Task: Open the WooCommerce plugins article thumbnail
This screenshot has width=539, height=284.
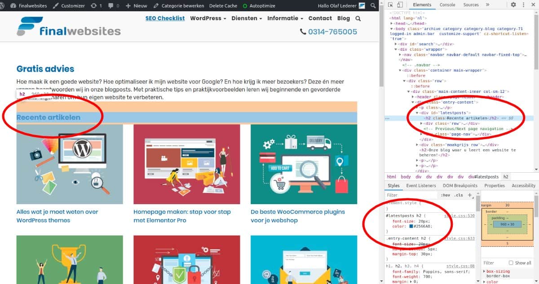Action: tap(304, 164)
